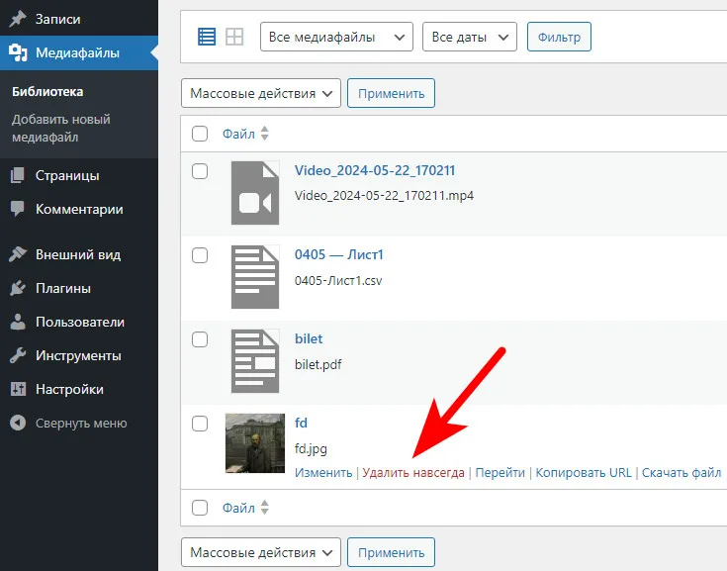Click the filename text fd.jpg
The height and width of the screenshot is (571, 727).
tap(311, 448)
